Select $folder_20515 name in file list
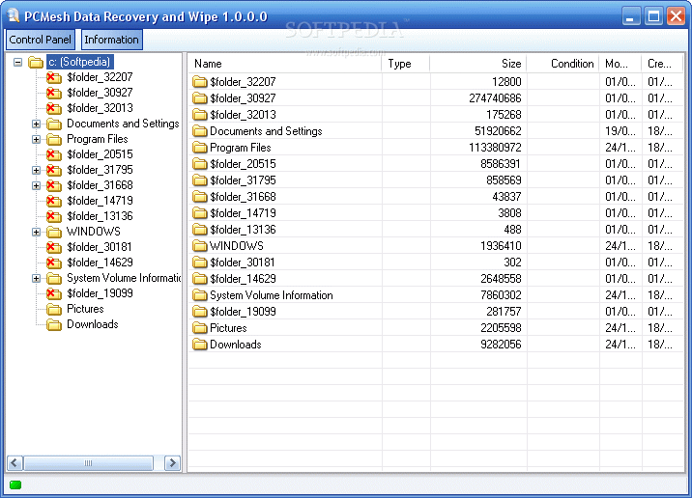Viewport: 692px width, 498px height. tap(243, 164)
